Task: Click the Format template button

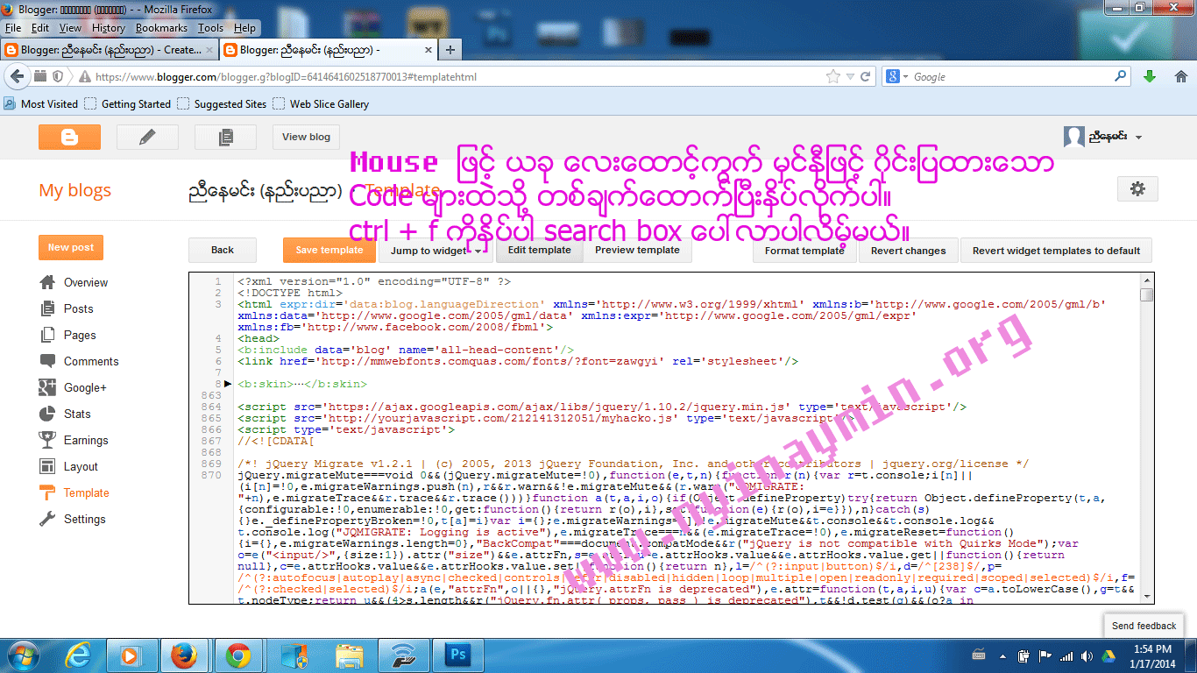Action: [804, 251]
